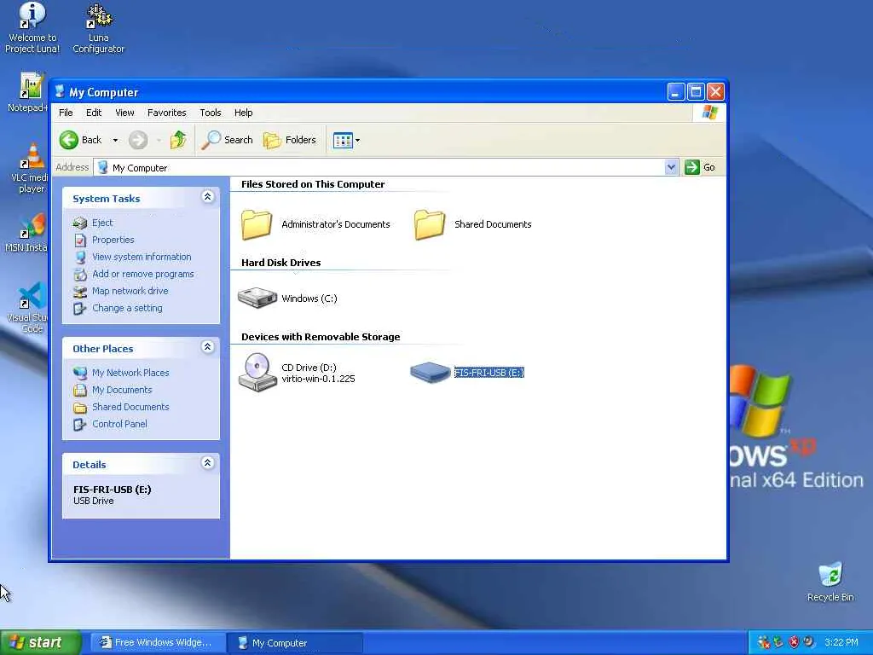Click the Start button

click(x=41, y=643)
